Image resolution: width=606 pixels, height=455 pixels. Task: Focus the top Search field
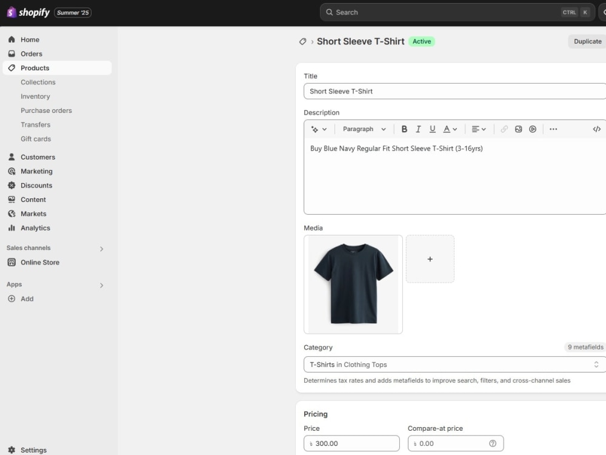coord(457,12)
